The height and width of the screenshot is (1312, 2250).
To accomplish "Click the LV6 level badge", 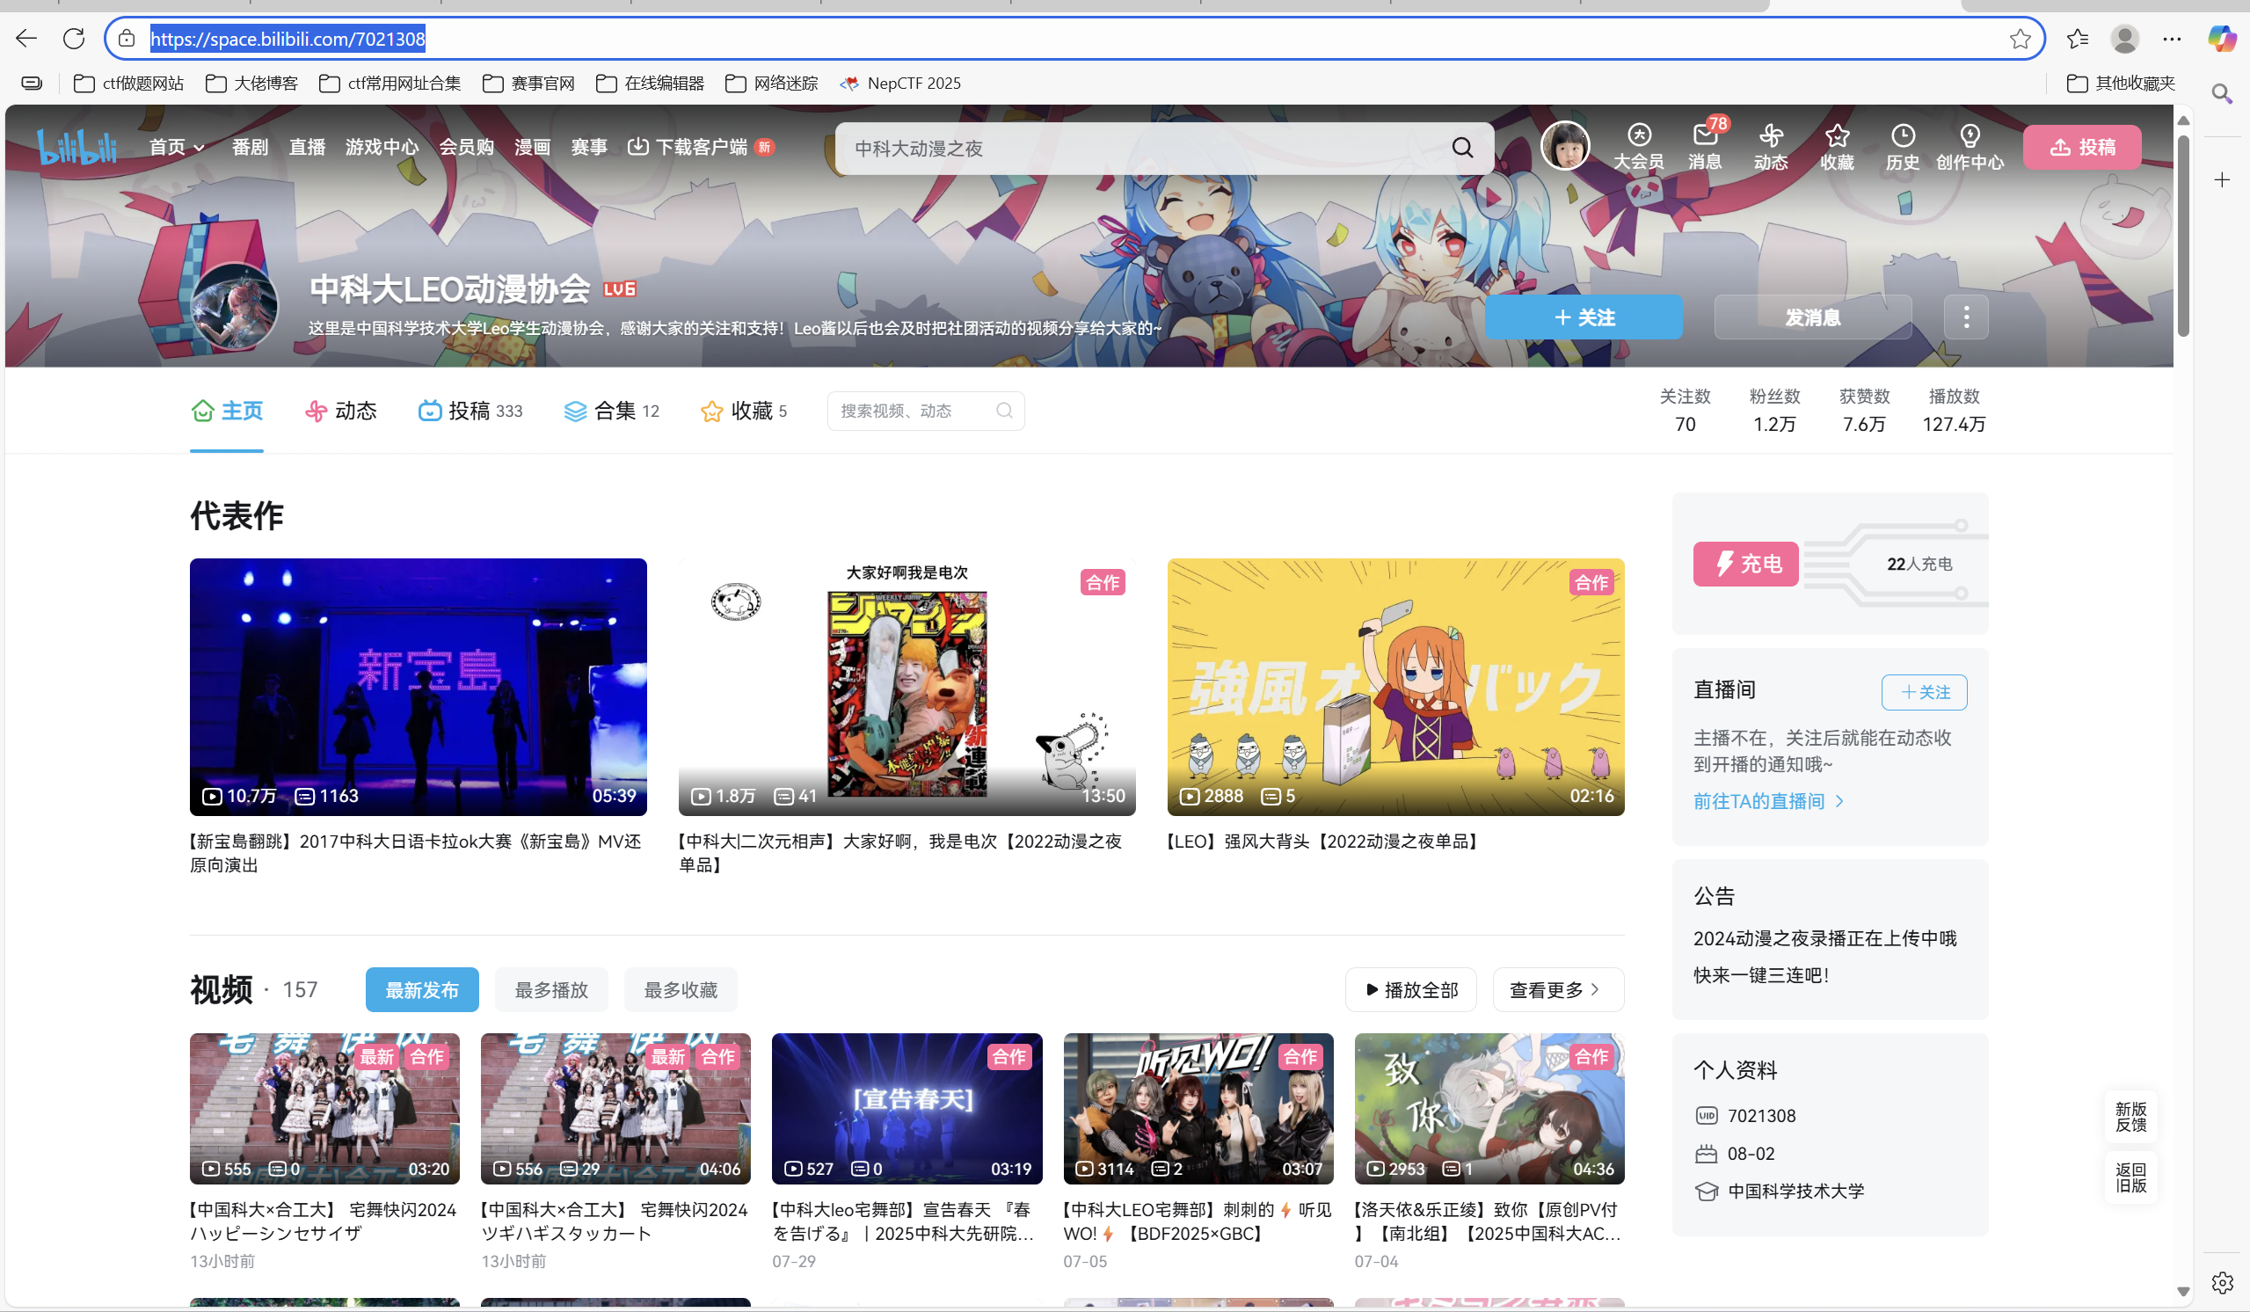I will coord(619,289).
